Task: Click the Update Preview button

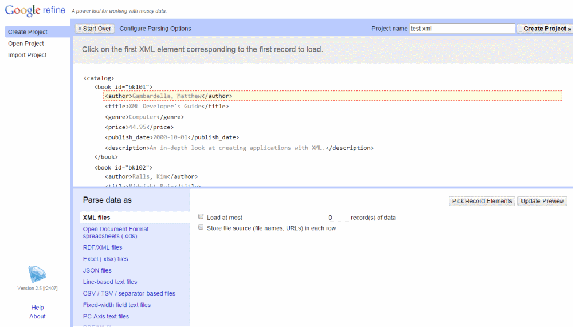Action: point(542,201)
